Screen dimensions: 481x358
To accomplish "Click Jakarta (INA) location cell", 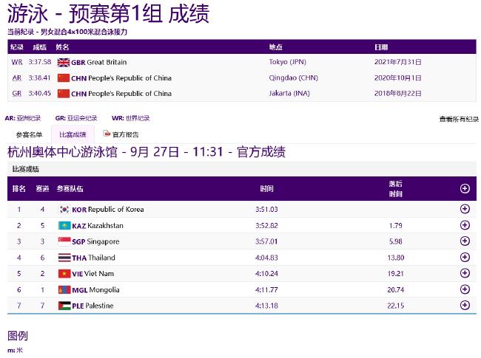I will (289, 93).
